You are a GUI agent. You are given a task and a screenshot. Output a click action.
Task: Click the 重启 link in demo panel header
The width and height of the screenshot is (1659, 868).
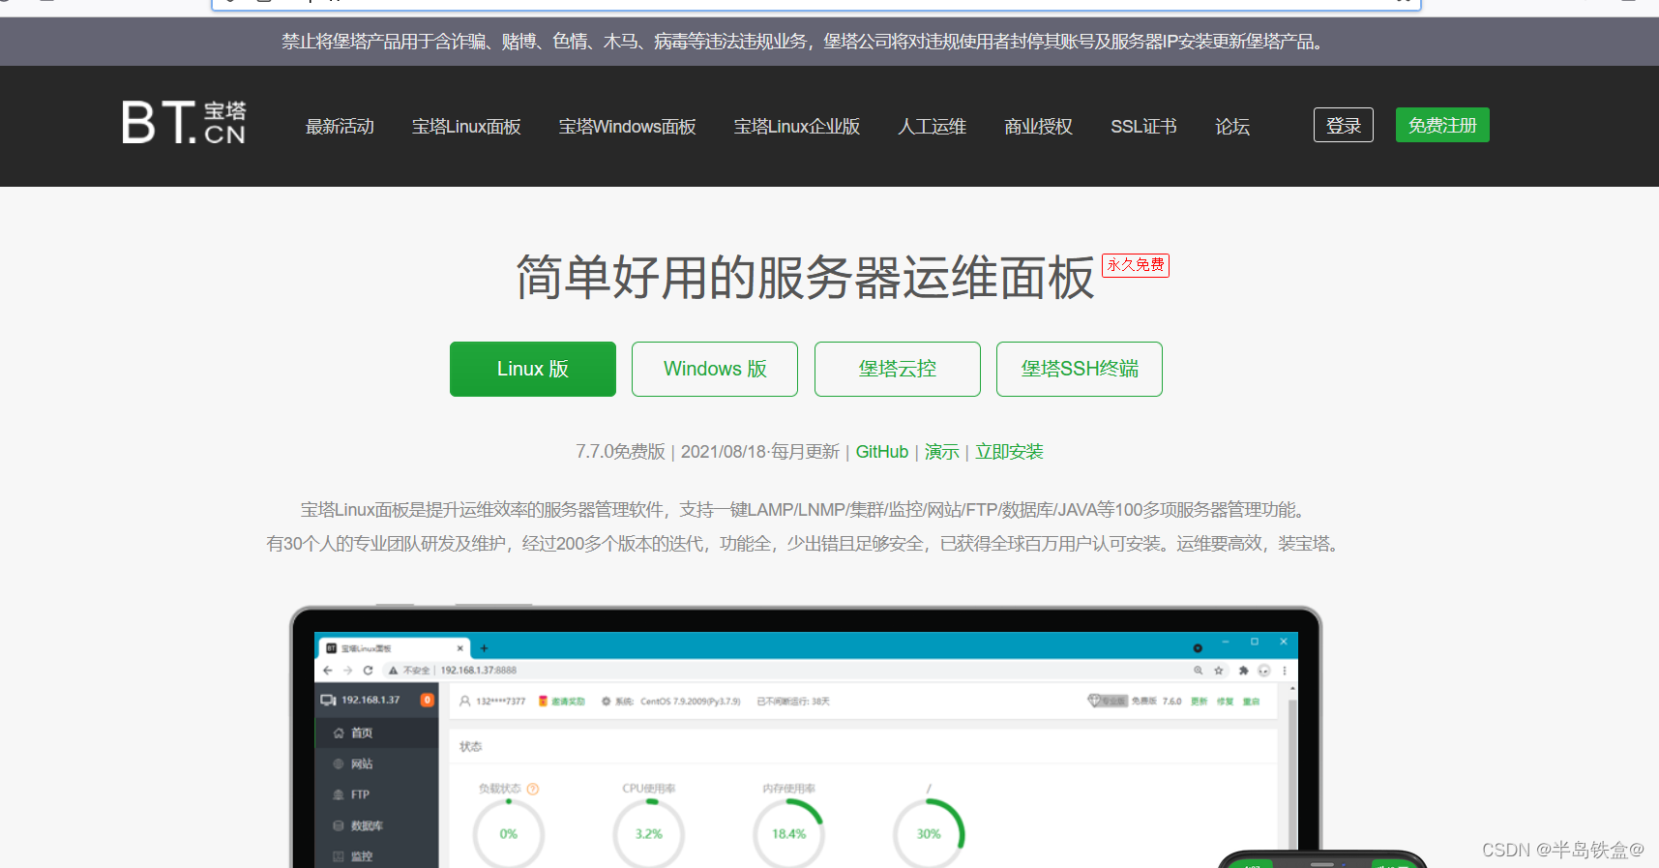tap(1251, 702)
